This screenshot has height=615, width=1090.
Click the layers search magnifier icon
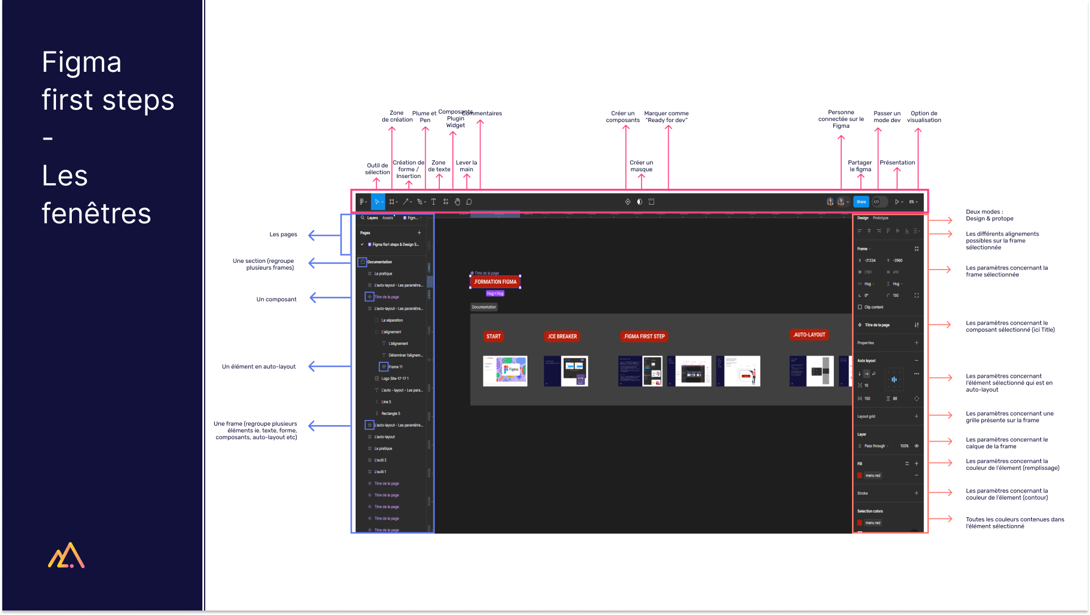[x=362, y=218]
